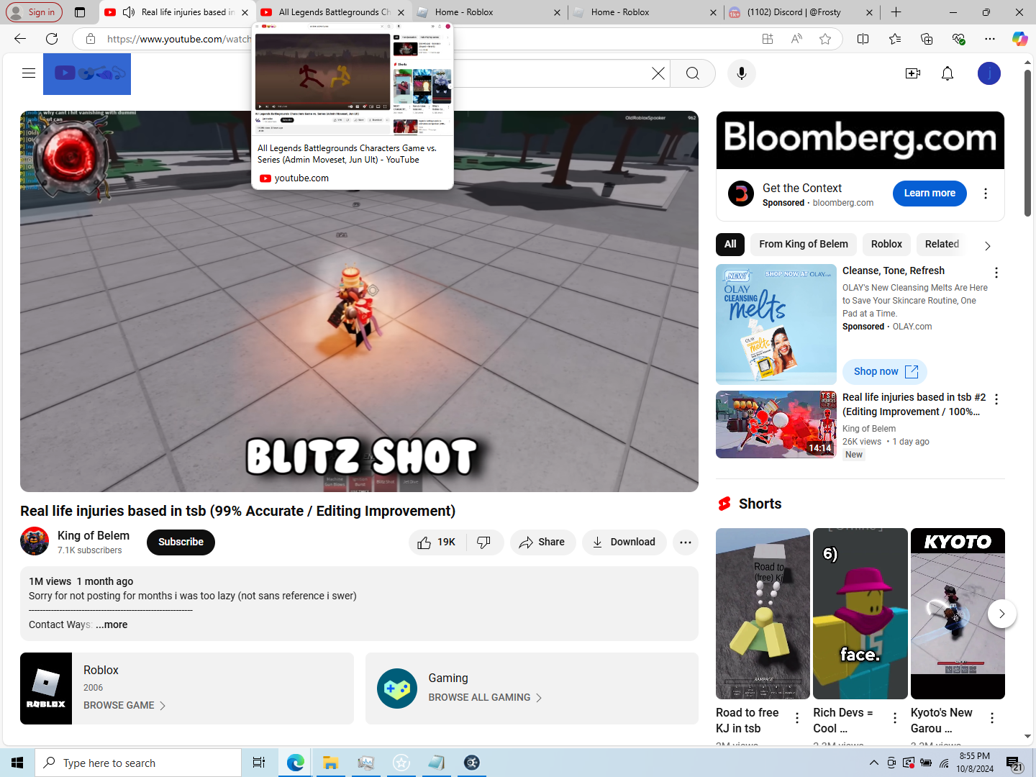This screenshot has height=777, width=1036.
Task: Click the Share button
Action: (x=543, y=542)
